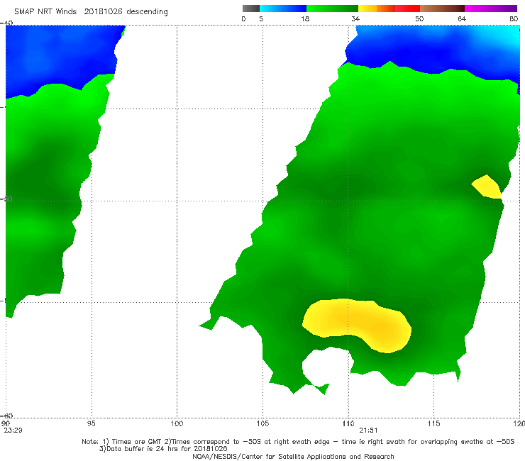Image resolution: width=525 pixels, height=461 pixels.
Task: Click the red colorbar segment before 50
Action: coord(407,9)
